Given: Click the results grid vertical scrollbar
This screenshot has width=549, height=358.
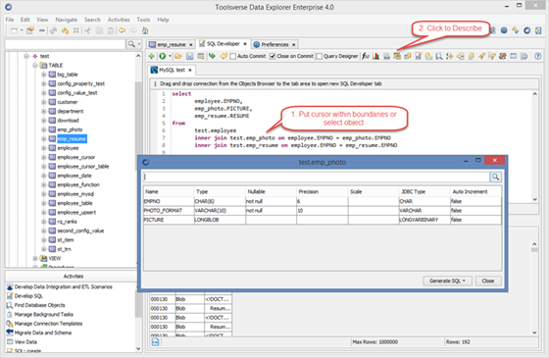Looking at the screenshot, I should click(x=534, y=288).
